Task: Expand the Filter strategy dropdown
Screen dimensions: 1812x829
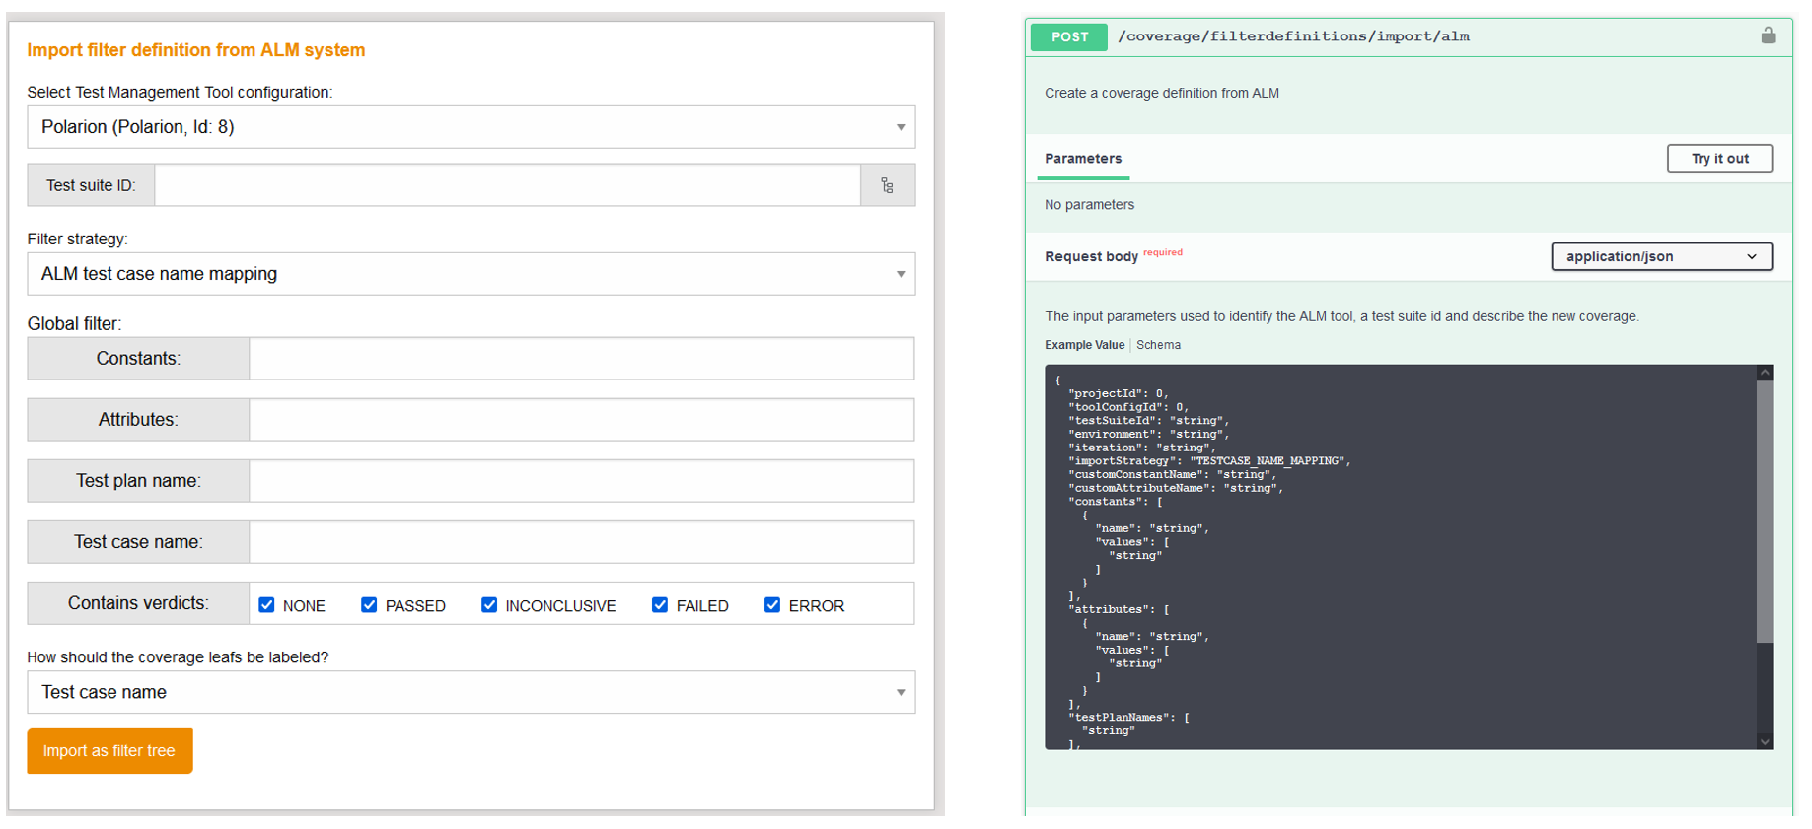Action: click(471, 274)
